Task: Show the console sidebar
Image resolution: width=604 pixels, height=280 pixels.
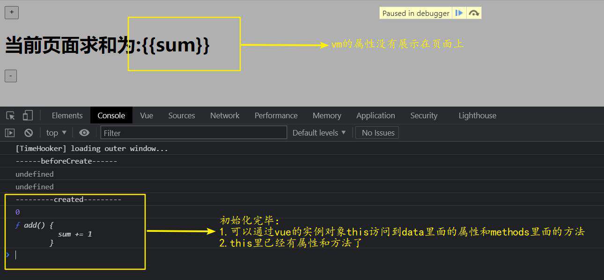Action: click(x=10, y=133)
